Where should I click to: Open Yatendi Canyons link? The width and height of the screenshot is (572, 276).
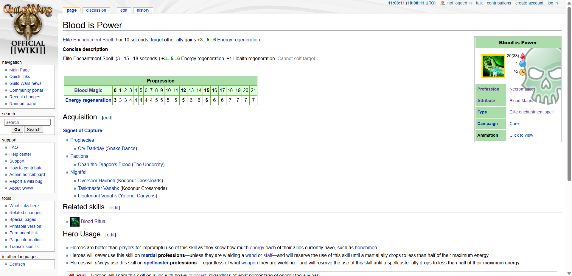pos(138,196)
